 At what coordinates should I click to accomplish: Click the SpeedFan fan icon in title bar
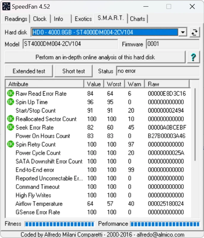click(x=6, y=6)
